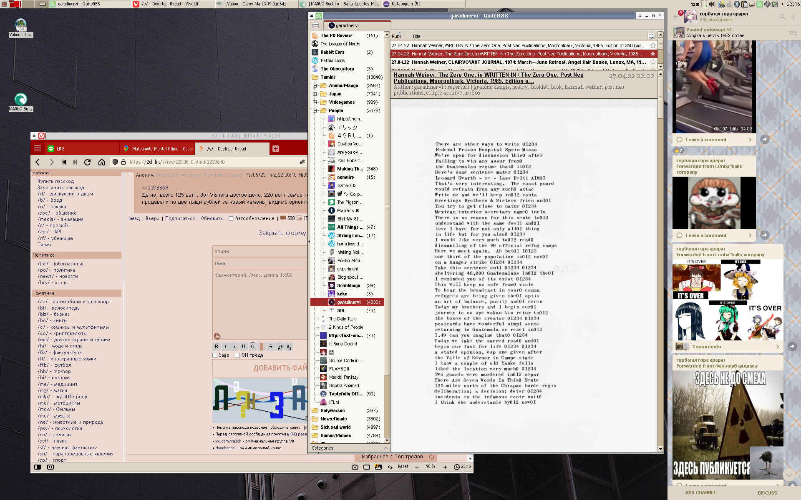Toggle Vivaldi image loading icon in status bar
801x500 pixels.
378,467
